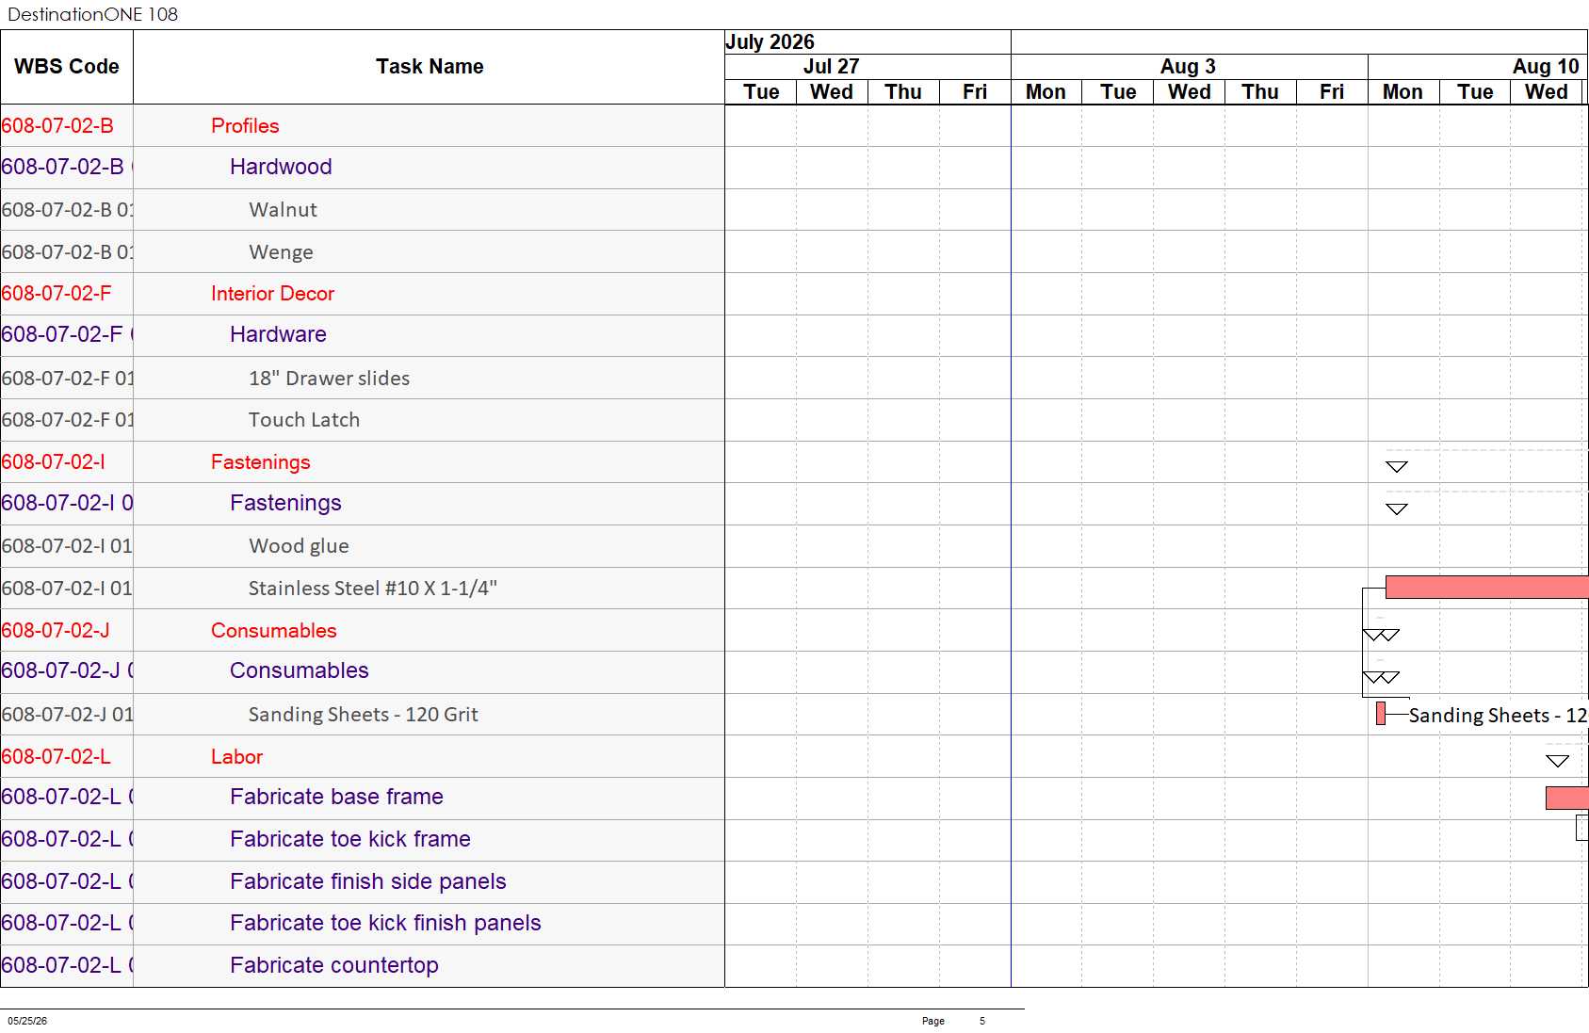The width and height of the screenshot is (1589, 1033).
Task: Select the Fabricate base frame task name
Action: click(336, 798)
